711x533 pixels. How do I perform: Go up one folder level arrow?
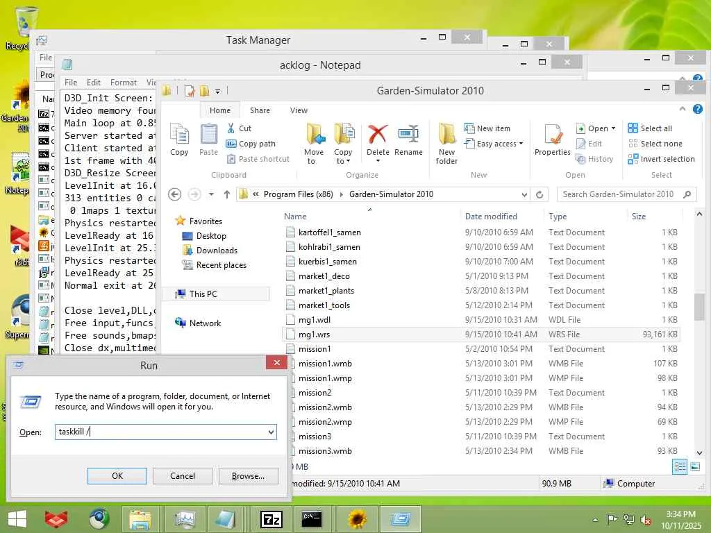pos(227,194)
